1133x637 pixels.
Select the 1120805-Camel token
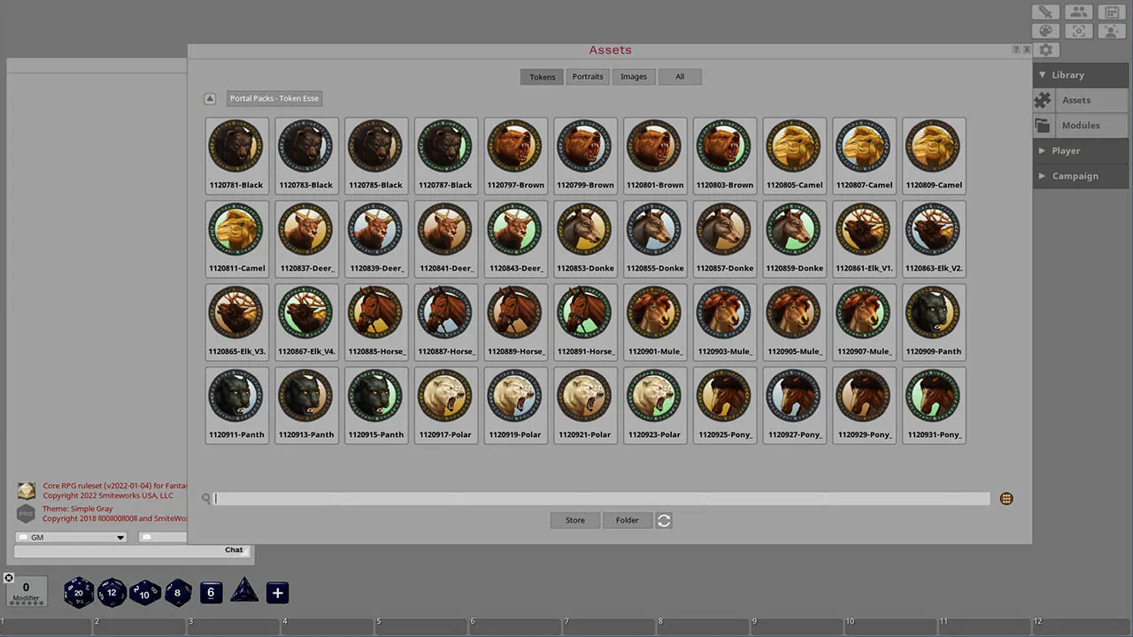coord(795,155)
